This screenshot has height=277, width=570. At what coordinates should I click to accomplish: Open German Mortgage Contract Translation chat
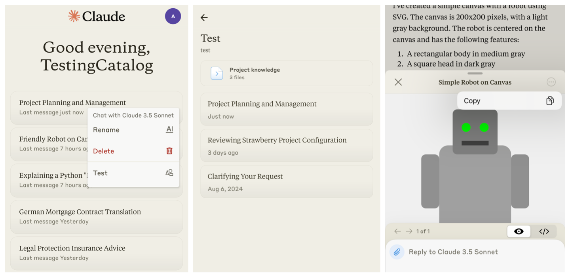click(x=97, y=216)
